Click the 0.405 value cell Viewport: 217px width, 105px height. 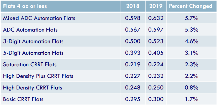tap(156, 53)
